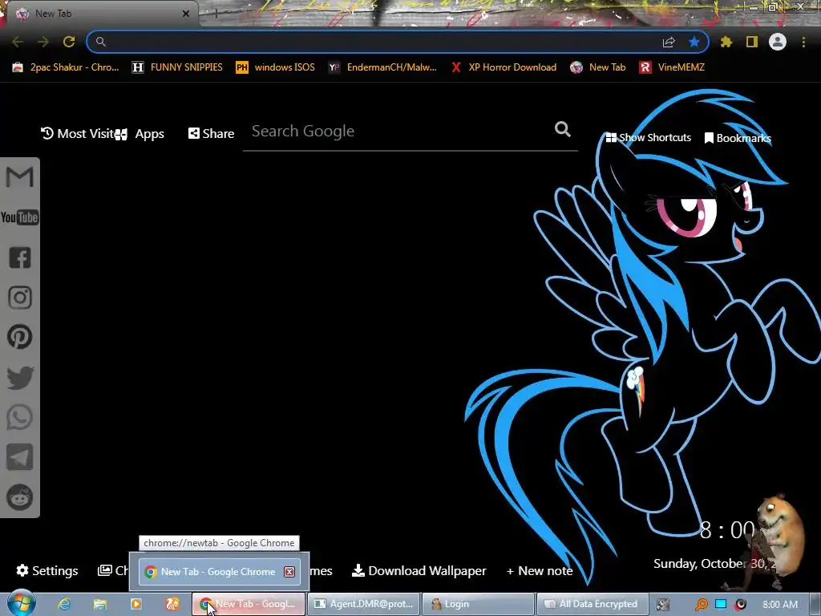Click the share page icon in address bar

pyautogui.click(x=669, y=42)
